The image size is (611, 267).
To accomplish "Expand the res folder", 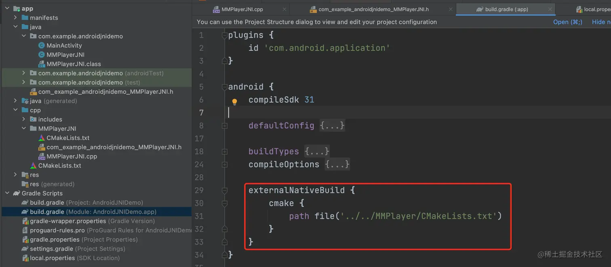I will [15, 175].
